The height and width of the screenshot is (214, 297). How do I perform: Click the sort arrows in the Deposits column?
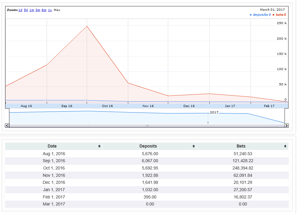194,146
